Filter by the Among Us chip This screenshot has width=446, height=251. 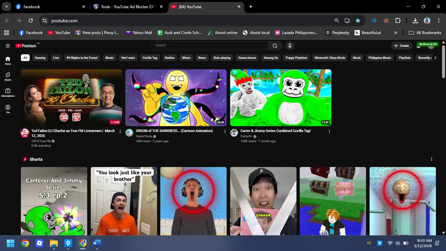[271, 58]
